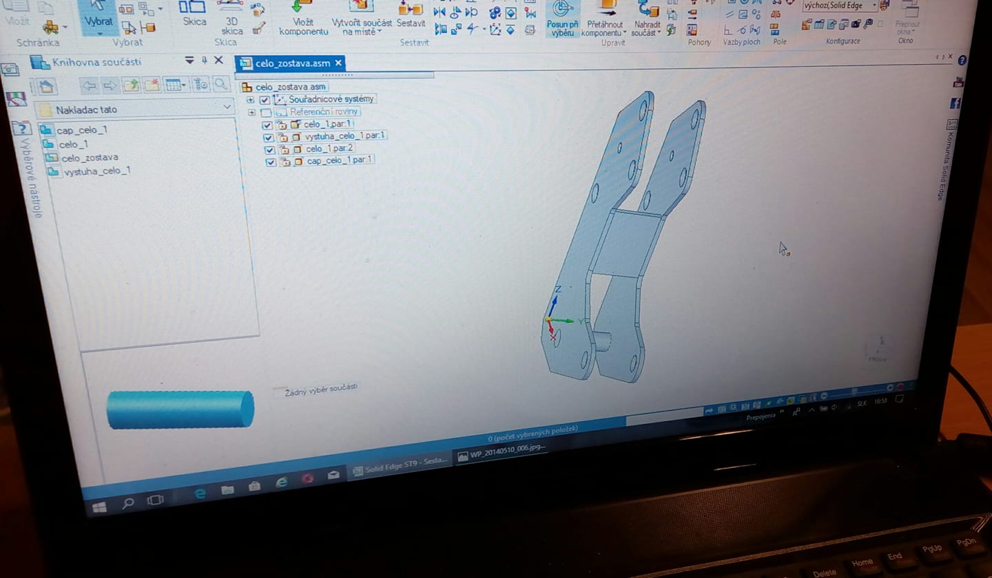Open Windows Start menu

[x=99, y=507]
